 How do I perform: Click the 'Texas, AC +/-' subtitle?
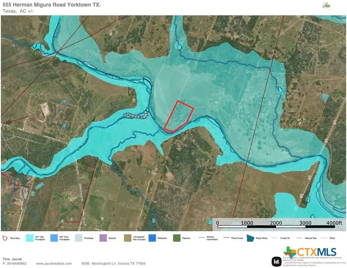(x=18, y=11)
